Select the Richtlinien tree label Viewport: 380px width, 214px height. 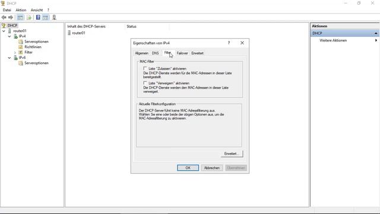pyautogui.click(x=33, y=47)
